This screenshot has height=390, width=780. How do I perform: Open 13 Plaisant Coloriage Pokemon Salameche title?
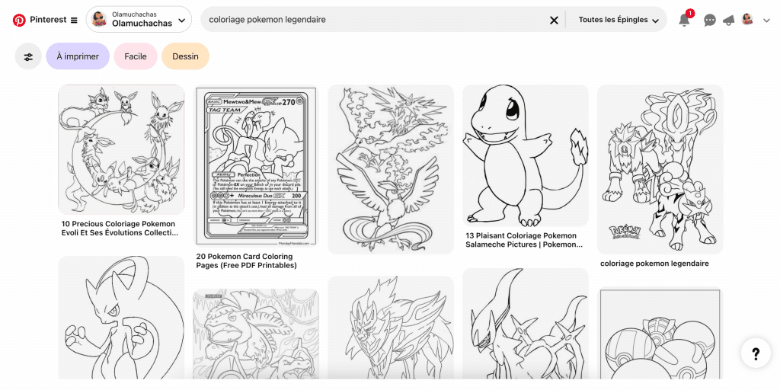[x=524, y=240]
